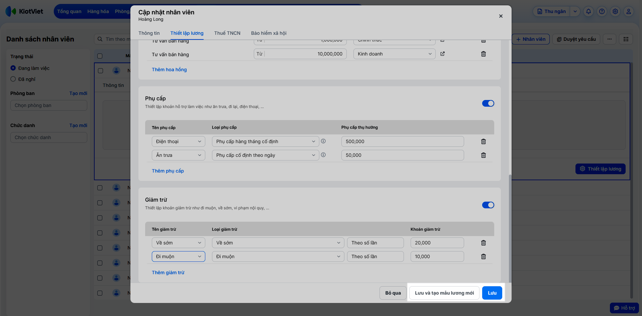Open the Bảo hiểm xã hội tab
Image resolution: width=642 pixels, height=316 pixels.
[269, 33]
